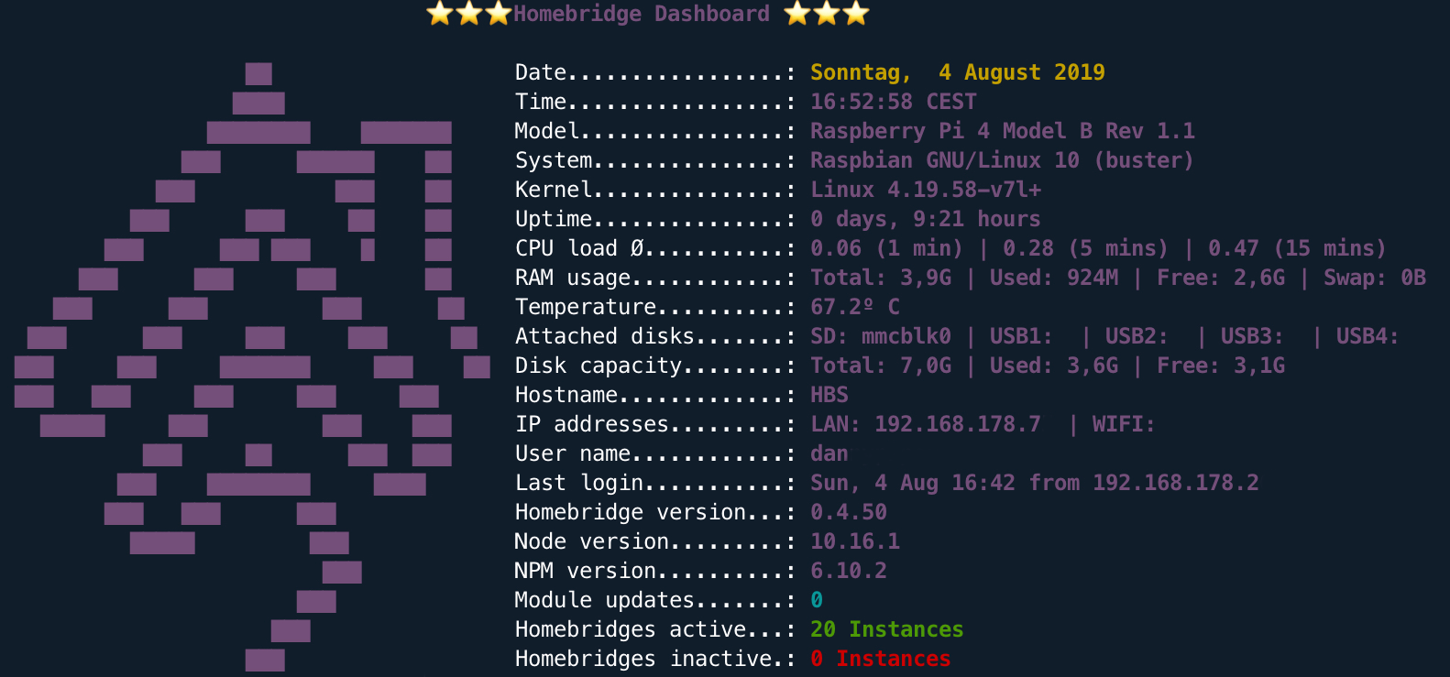1450x677 pixels.
Task: Click the disk Free: 3,1G value
Action: (x=1220, y=366)
